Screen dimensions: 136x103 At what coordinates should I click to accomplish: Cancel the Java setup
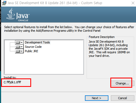(x=123, y=98)
